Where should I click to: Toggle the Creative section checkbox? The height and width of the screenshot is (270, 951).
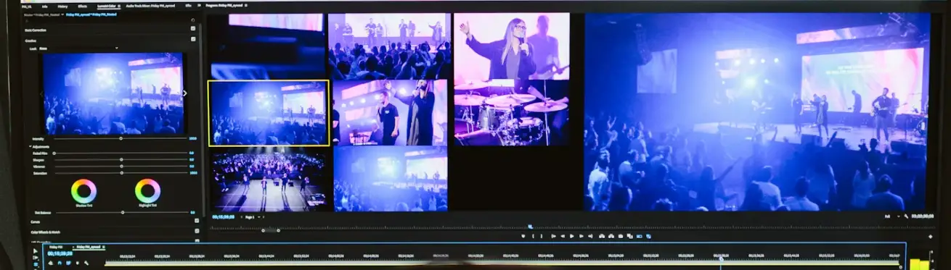[193, 40]
